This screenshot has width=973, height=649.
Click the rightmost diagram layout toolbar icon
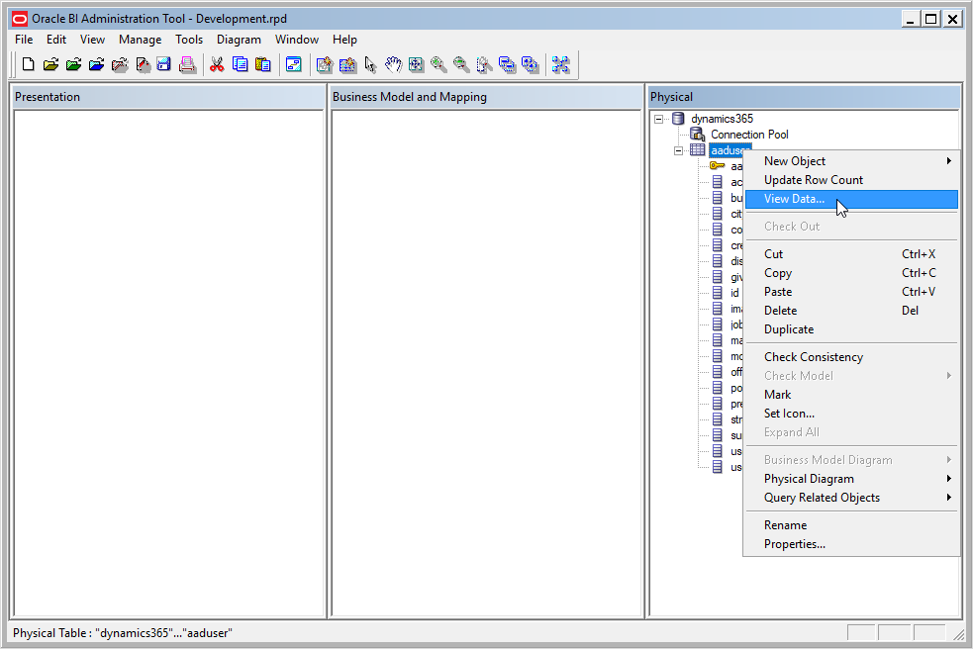(561, 65)
